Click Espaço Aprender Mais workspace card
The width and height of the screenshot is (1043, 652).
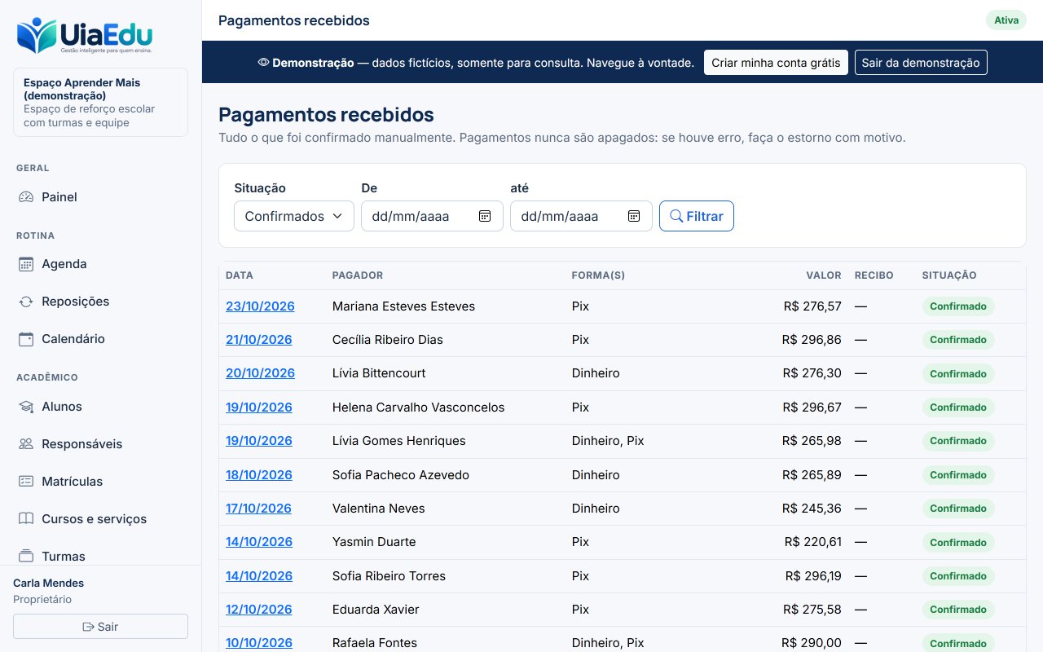(101, 103)
